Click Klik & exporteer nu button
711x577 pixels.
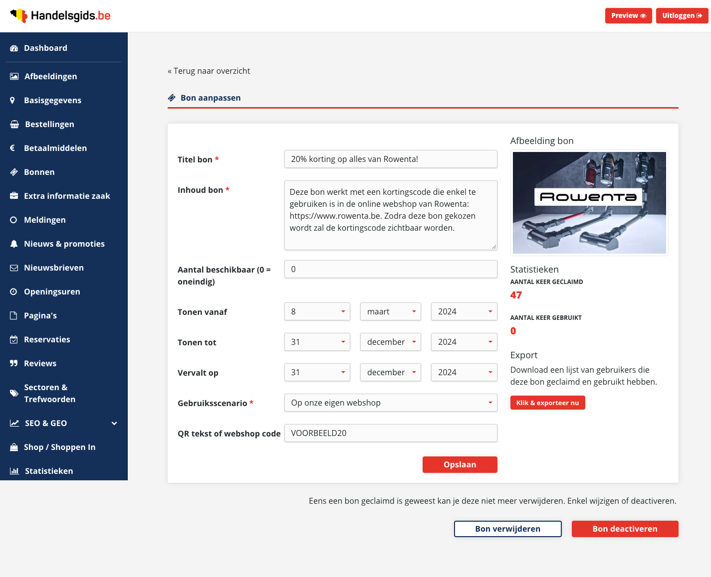[548, 403]
